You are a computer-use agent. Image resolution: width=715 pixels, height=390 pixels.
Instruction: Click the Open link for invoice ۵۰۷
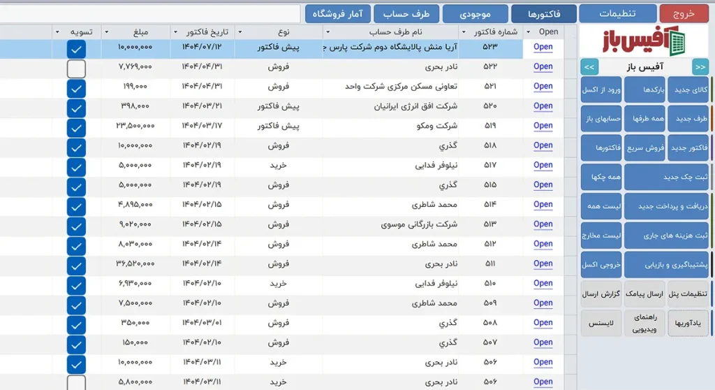click(x=543, y=342)
